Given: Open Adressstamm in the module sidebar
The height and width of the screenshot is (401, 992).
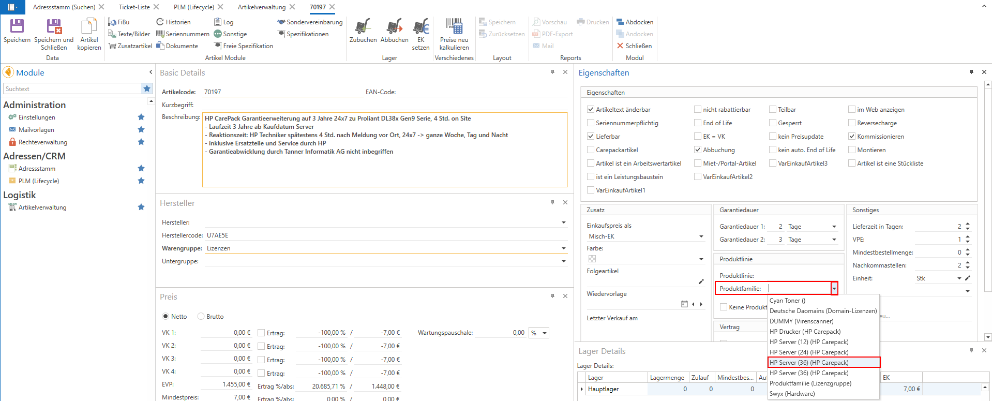Looking at the screenshot, I should (37, 169).
